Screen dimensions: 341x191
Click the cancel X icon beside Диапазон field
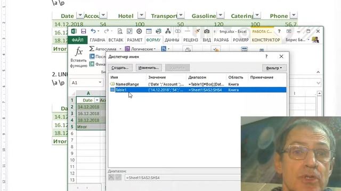(111, 177)
